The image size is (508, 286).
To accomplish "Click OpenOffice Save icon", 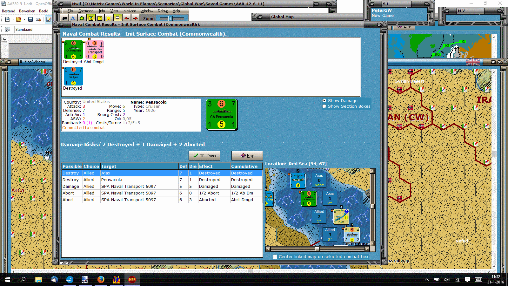I will click(x=30, y=19).
